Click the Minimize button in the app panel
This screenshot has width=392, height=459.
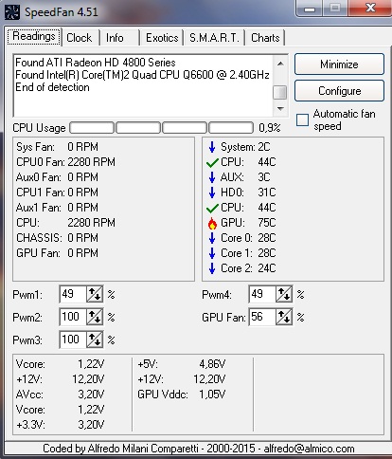click(339, 64)
